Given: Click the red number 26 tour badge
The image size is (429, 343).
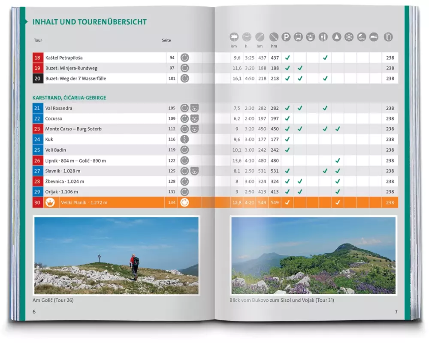Looking at the screenshot, I should tap(37, 160).
